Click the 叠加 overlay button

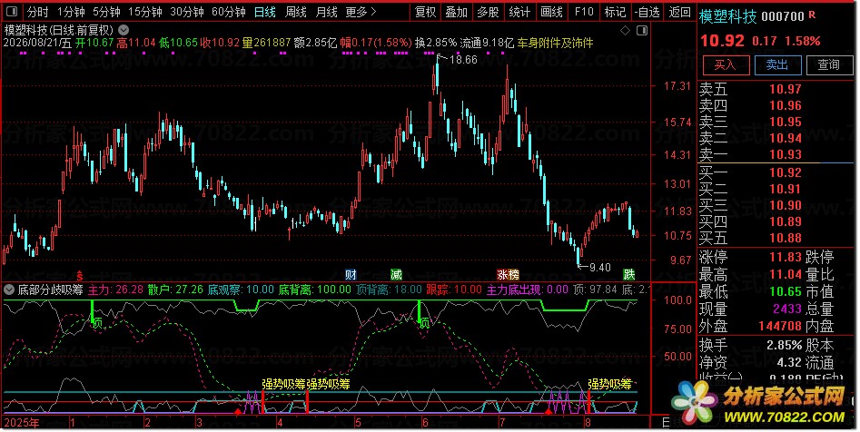456,12
